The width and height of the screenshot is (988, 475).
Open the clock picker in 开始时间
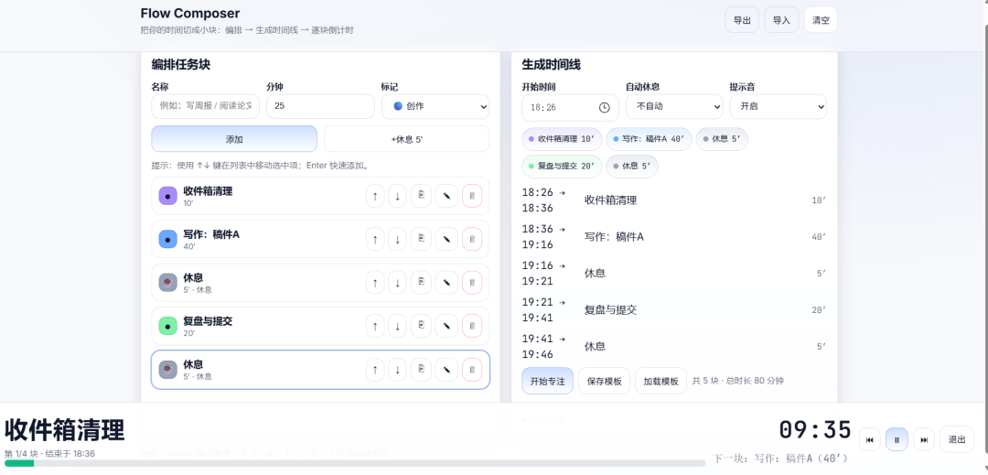click(605, 108)
